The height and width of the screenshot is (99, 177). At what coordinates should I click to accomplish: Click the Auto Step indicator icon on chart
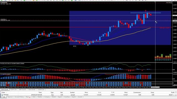171,2
